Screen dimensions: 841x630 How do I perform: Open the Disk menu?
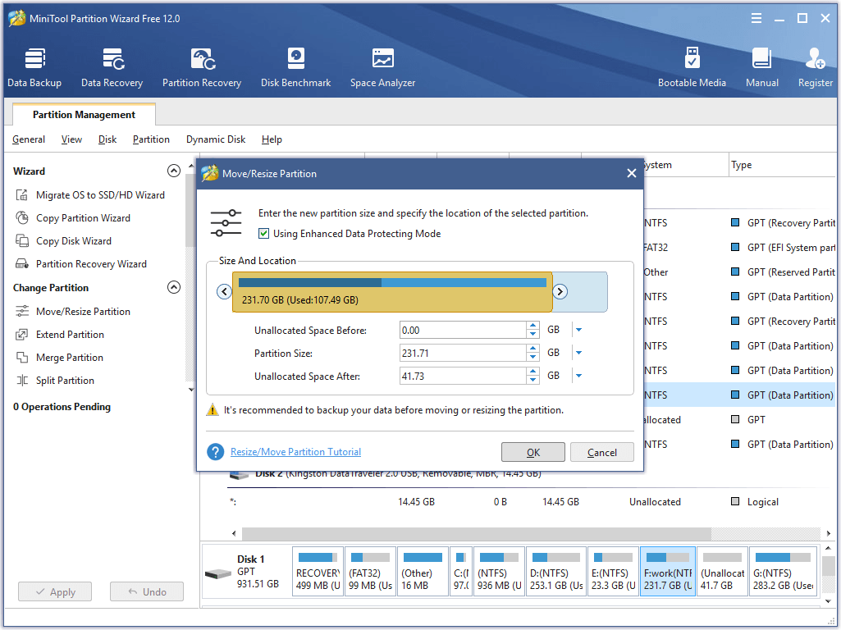107,139
